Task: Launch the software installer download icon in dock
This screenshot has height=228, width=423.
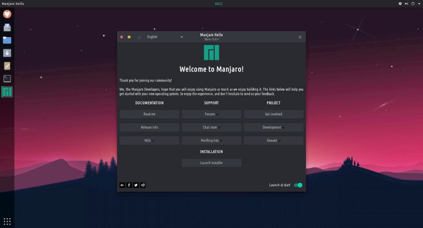Action: pyautogui.click(x=7, y=53)
